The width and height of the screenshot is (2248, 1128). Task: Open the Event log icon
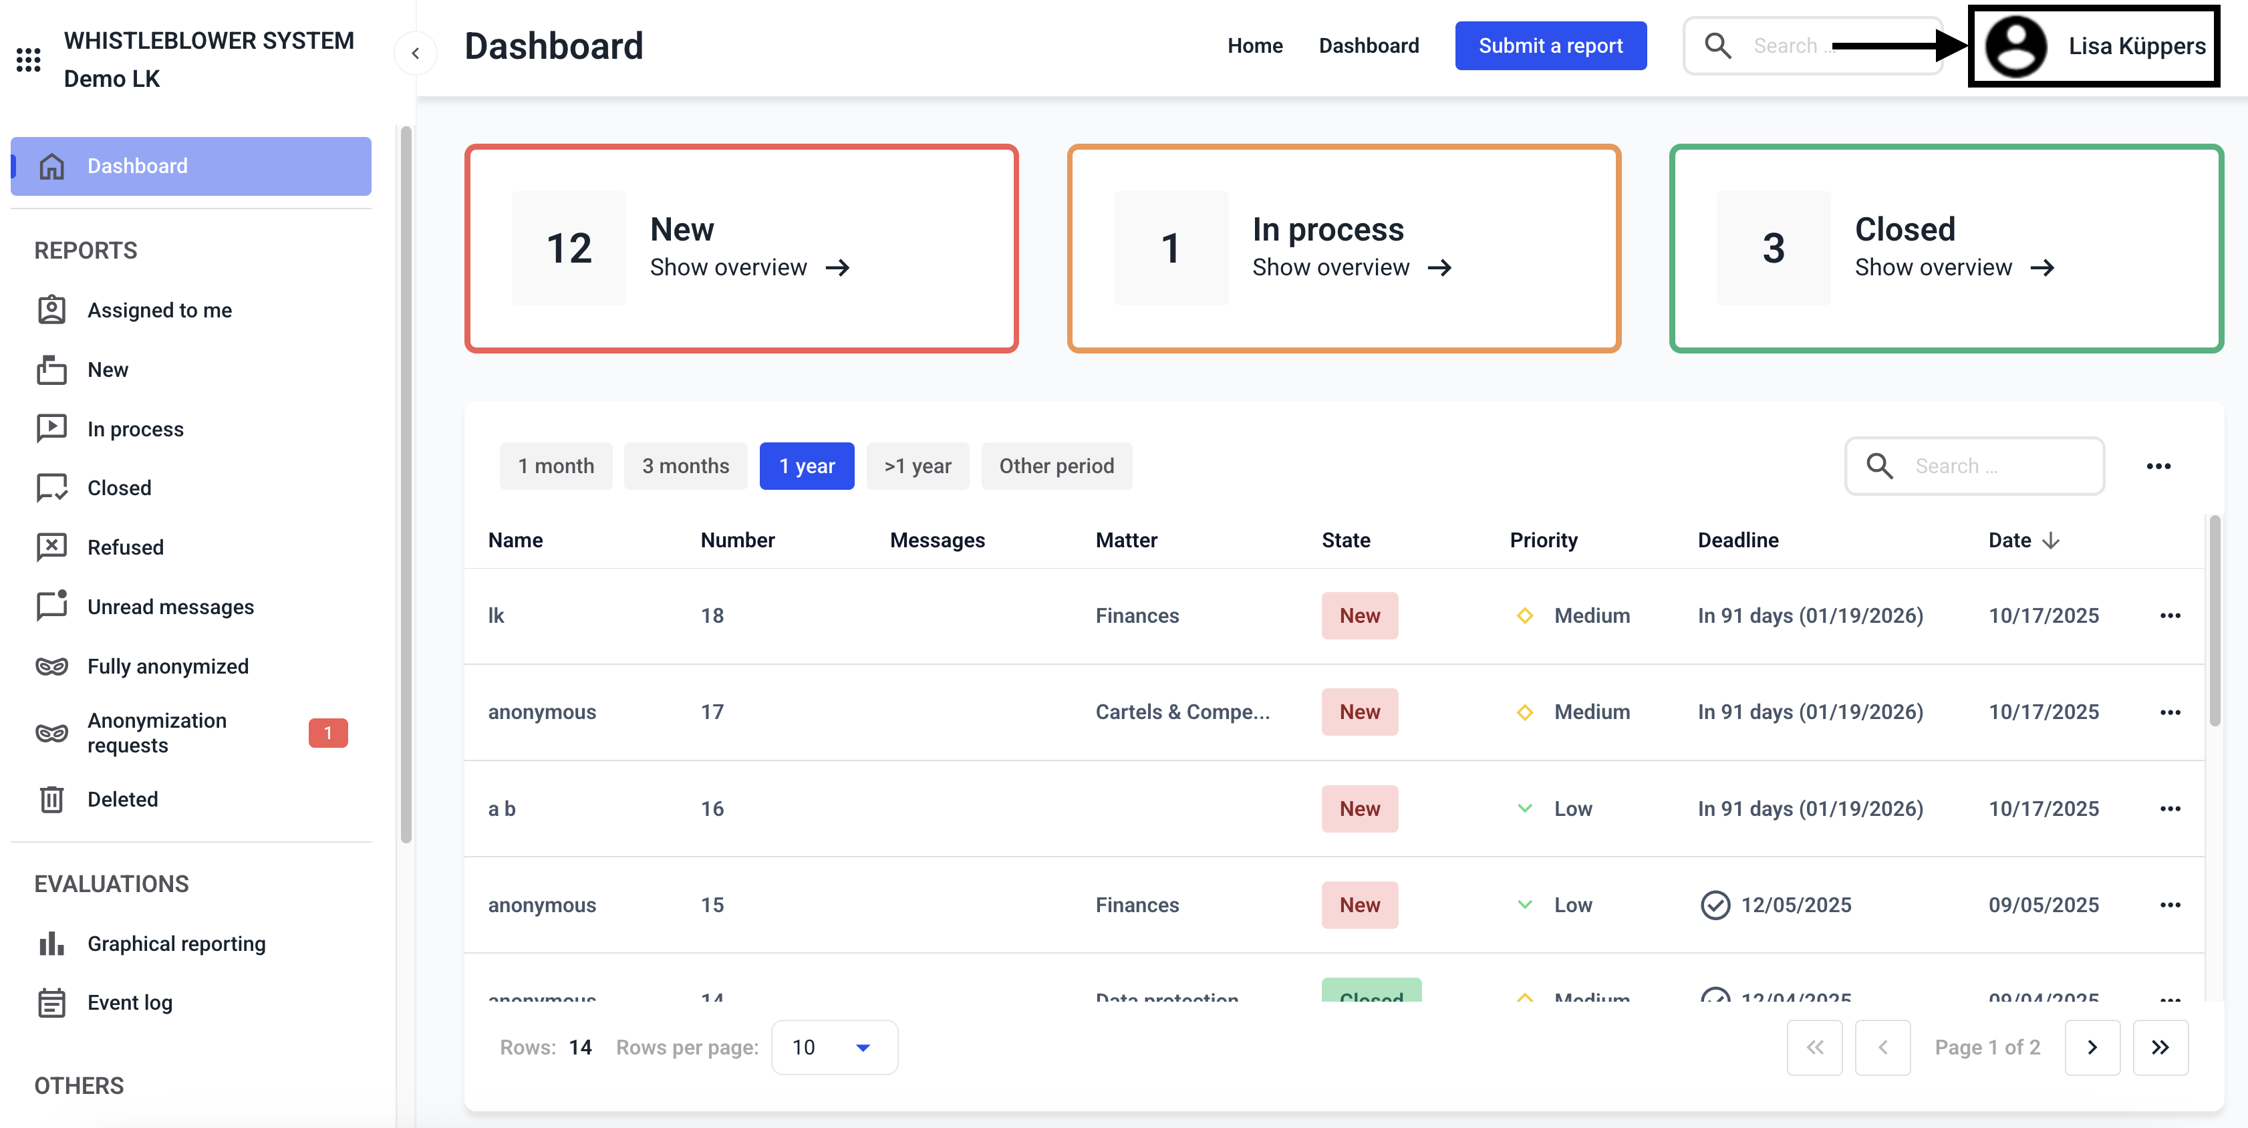51,1003
